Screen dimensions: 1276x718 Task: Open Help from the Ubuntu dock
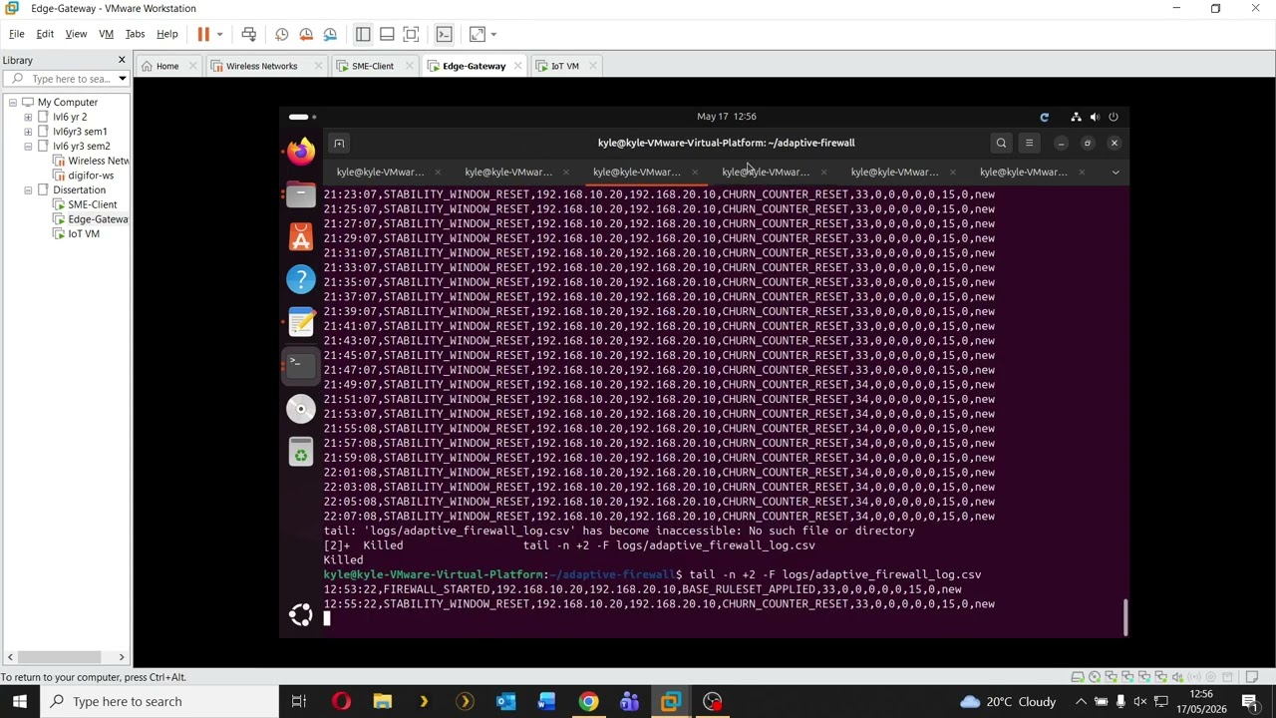(x=300, y=279)
